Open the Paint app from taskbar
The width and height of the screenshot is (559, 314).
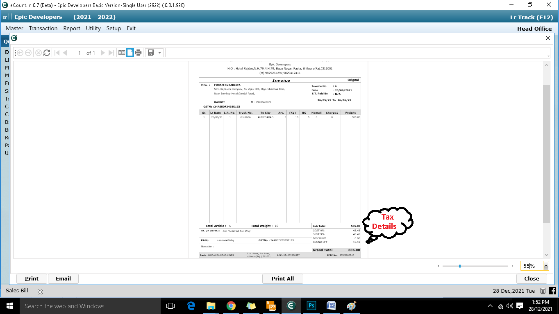(351, 306)
